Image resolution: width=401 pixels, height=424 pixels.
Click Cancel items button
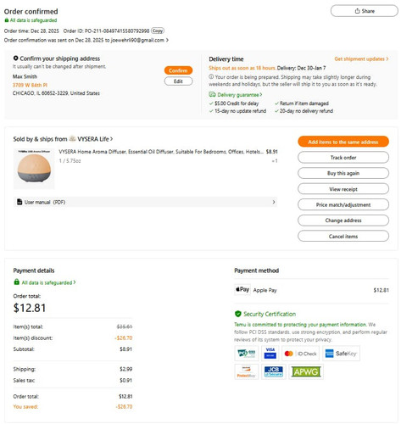343,236
